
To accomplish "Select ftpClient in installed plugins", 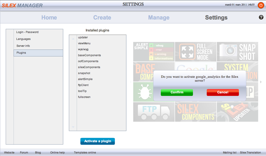I will (83, 85).
